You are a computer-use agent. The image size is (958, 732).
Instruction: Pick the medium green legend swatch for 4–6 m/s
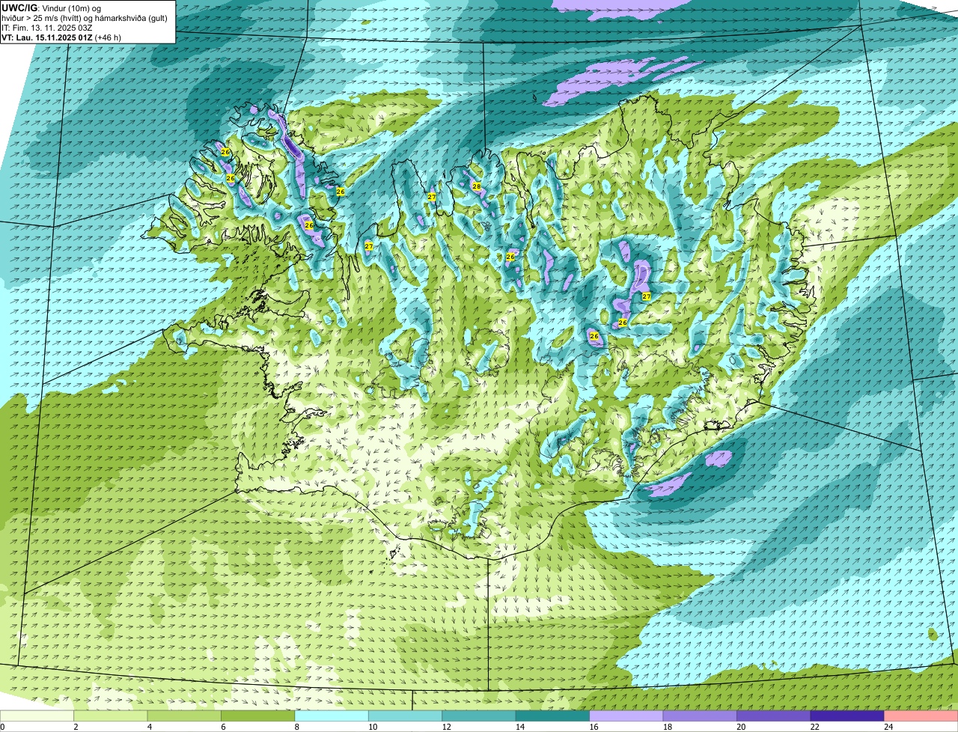pos(185,716)
